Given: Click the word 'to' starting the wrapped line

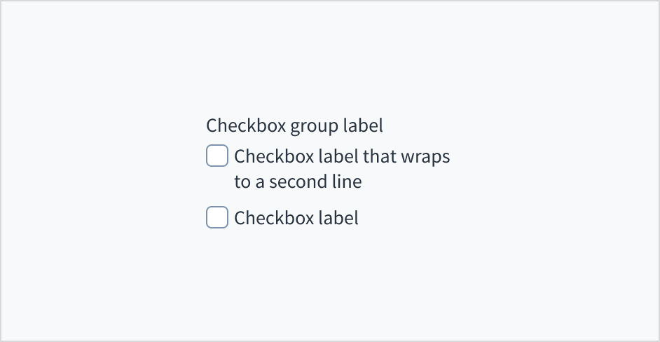Looking at the screenshot, I should tap(242, 182).
